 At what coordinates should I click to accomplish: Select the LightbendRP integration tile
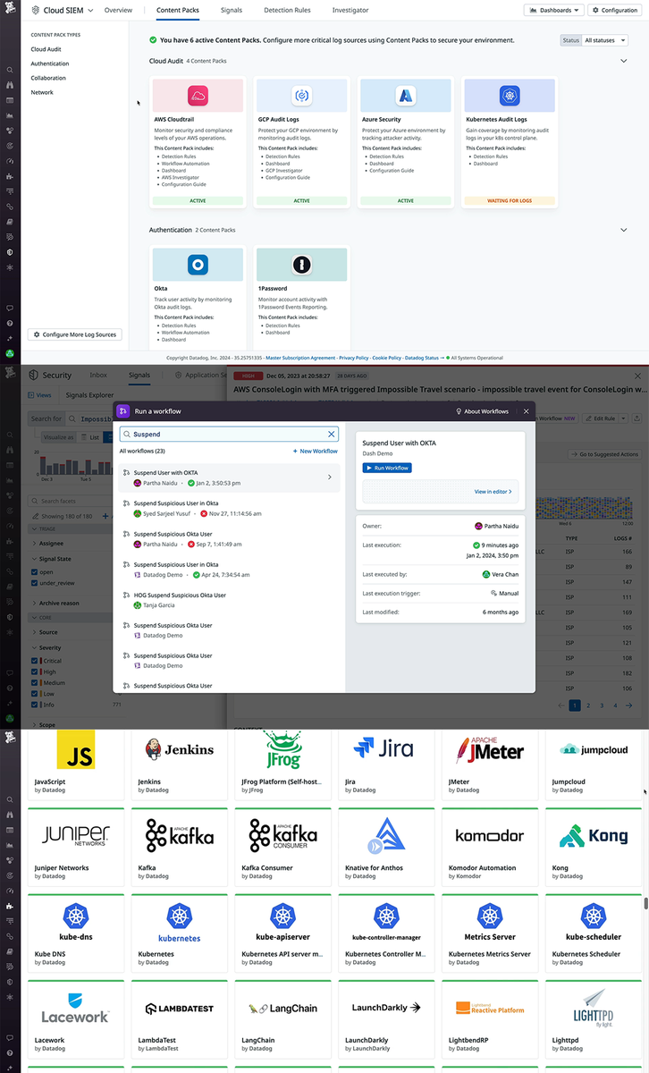[490, 1019]
